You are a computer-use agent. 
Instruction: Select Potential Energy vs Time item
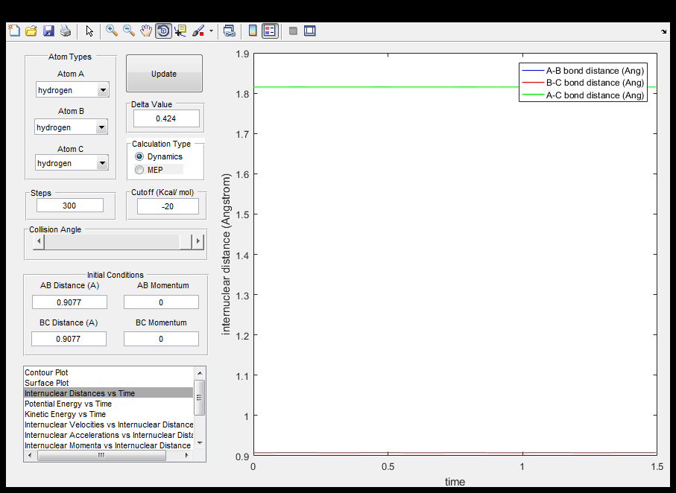[108, 404]
